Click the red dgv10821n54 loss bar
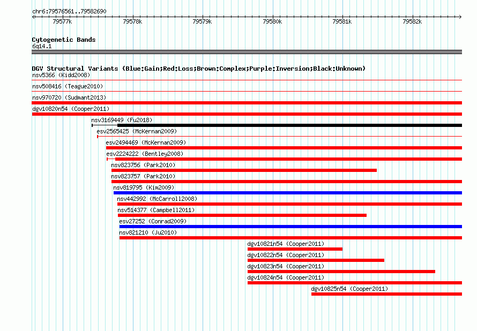This screenshot has height=331, width=477. (x=295, y=249)
